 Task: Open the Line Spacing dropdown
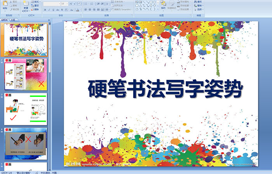[107, 3]
